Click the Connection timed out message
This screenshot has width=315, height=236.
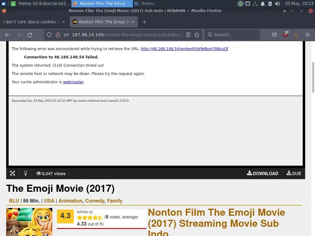[78, 65]
